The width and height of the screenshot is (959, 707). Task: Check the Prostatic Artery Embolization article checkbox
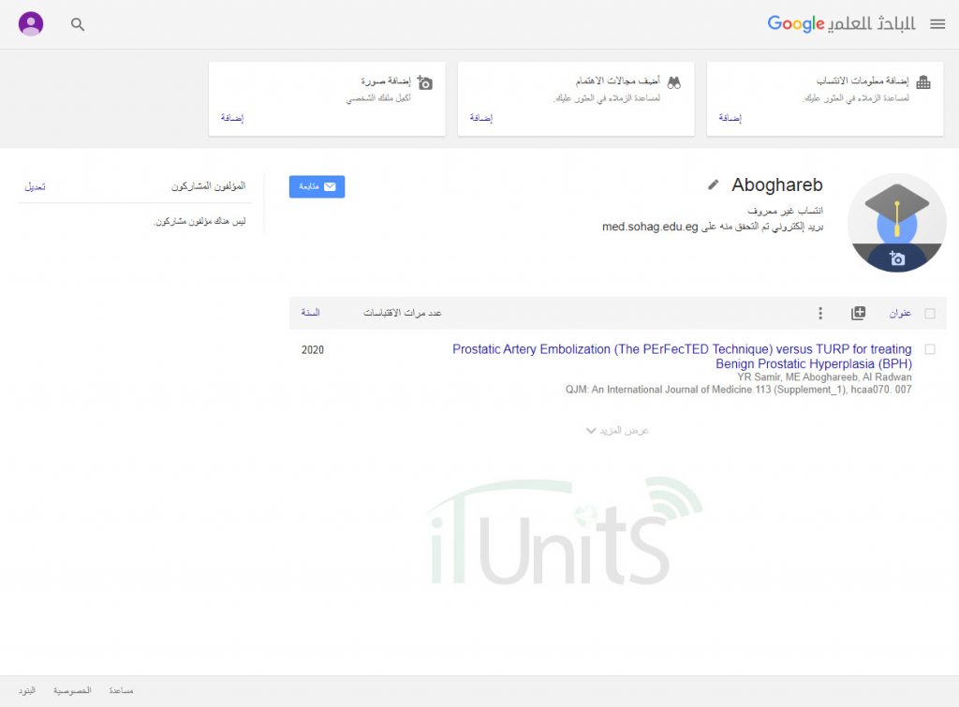(930, 349)
